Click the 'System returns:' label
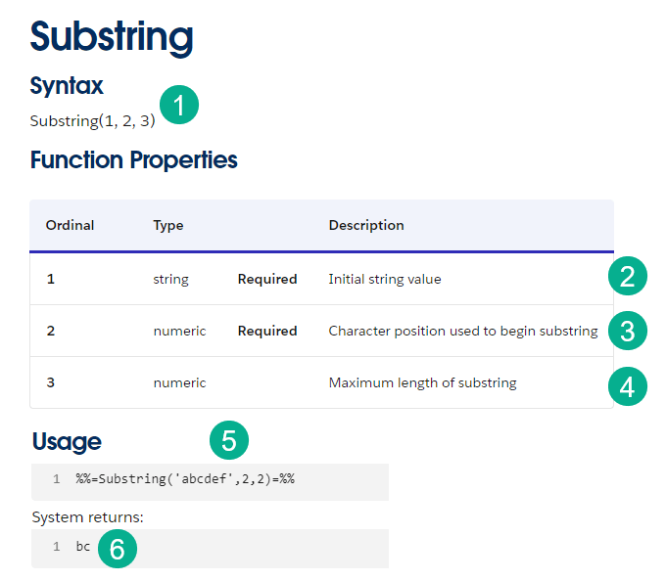Screen dimensions: 666x581 [87, 516]
